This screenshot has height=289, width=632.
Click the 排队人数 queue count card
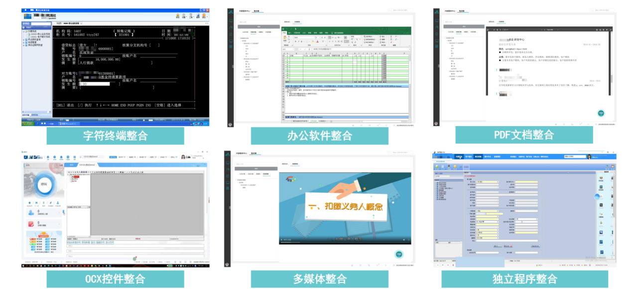[43, 213]
